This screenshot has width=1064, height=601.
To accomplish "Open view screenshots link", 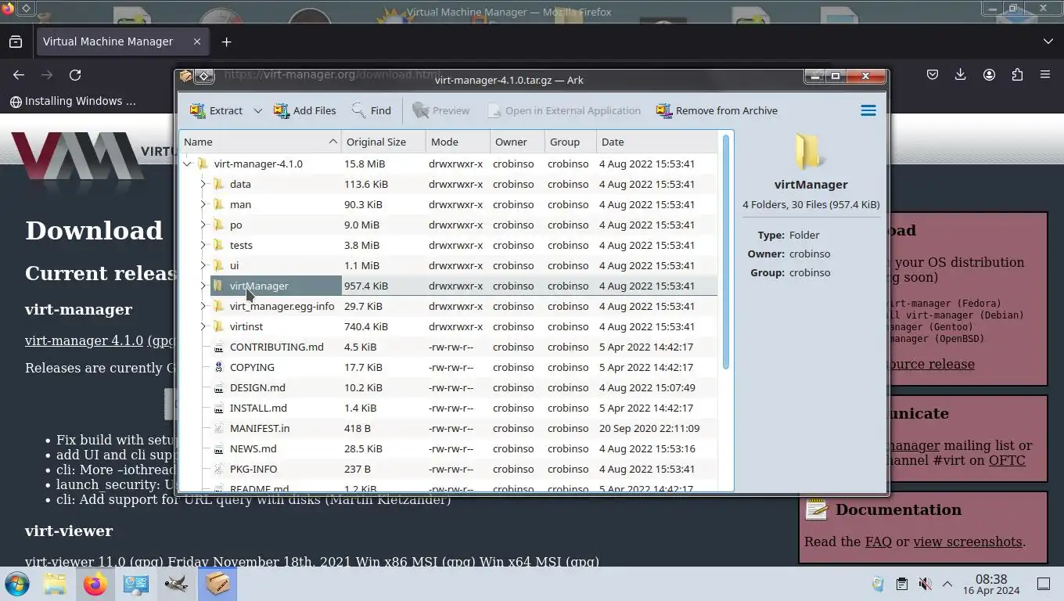I will pos(968,542).
